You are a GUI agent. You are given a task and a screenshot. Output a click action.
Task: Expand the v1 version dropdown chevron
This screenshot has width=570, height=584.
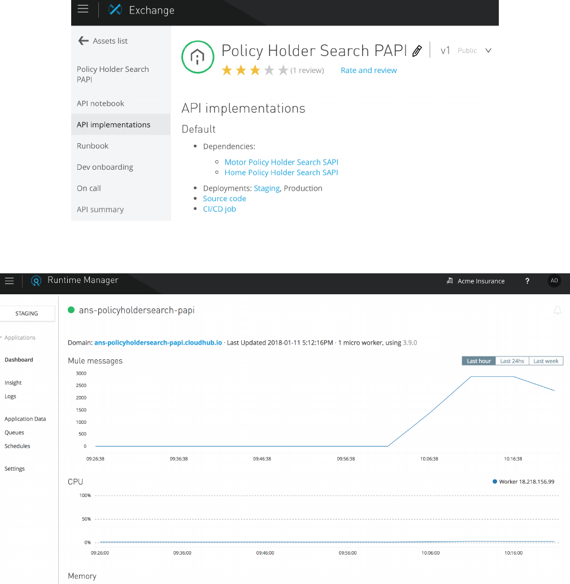coord(489,50)
